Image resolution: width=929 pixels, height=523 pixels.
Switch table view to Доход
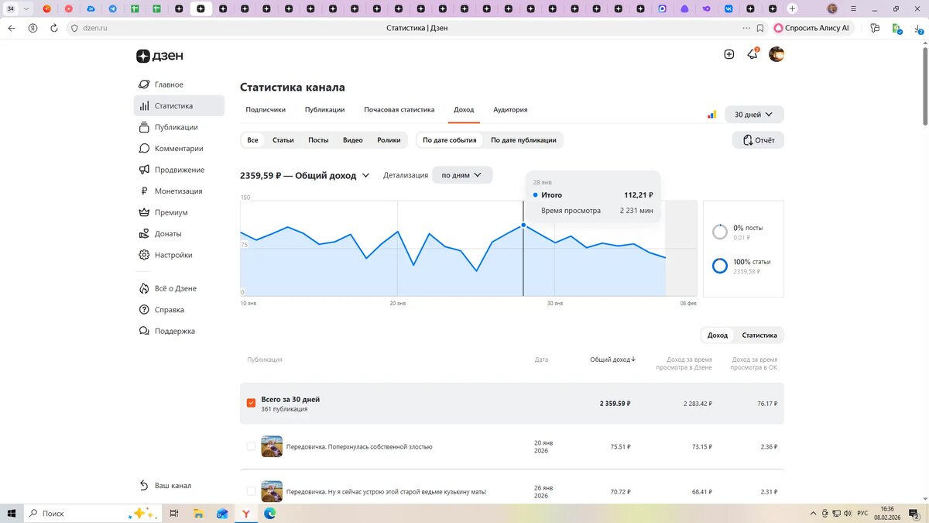pyautogui.click(x=718, y=335)
